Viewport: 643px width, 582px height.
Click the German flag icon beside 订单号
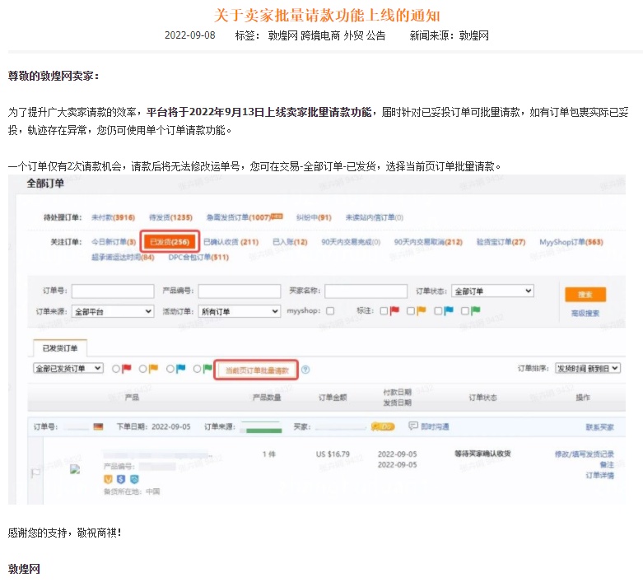click(99, 427)
